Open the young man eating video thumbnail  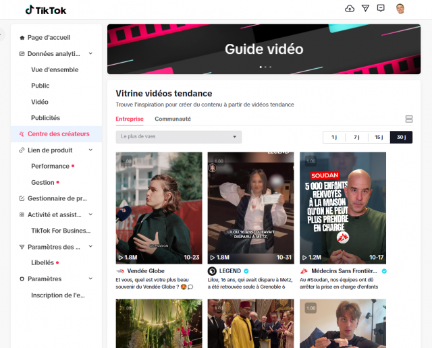[343, 324]
